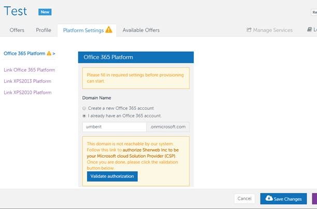
Task: Open Link Office 365 Platform
Action: click(30, 70)
